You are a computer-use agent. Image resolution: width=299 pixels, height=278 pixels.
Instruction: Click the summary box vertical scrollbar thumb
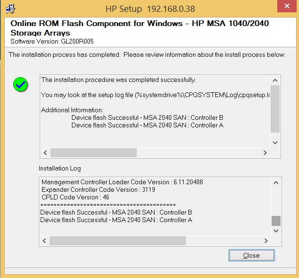click(x=275, y=109)
